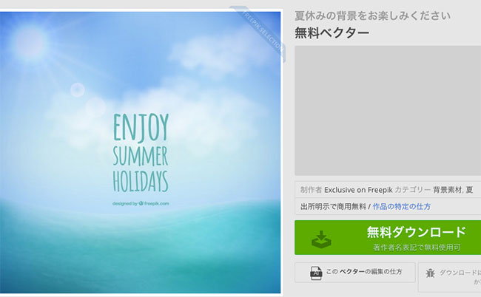The image size is (481, 297).
Task: Click the Freepik Selection corner ribbon
Action: (259, 33)
